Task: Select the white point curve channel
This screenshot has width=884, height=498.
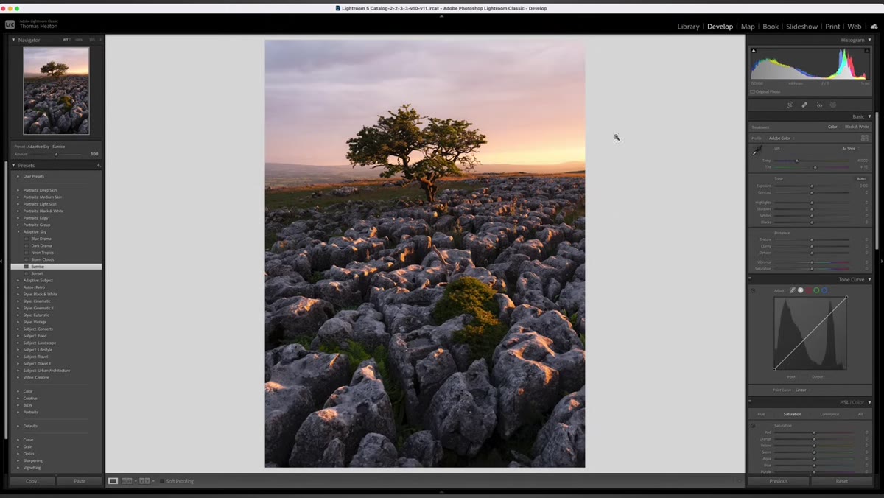Action: tap(801, 290)
